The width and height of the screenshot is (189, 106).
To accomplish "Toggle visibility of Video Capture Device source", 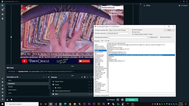I will [x=91, y=91].
